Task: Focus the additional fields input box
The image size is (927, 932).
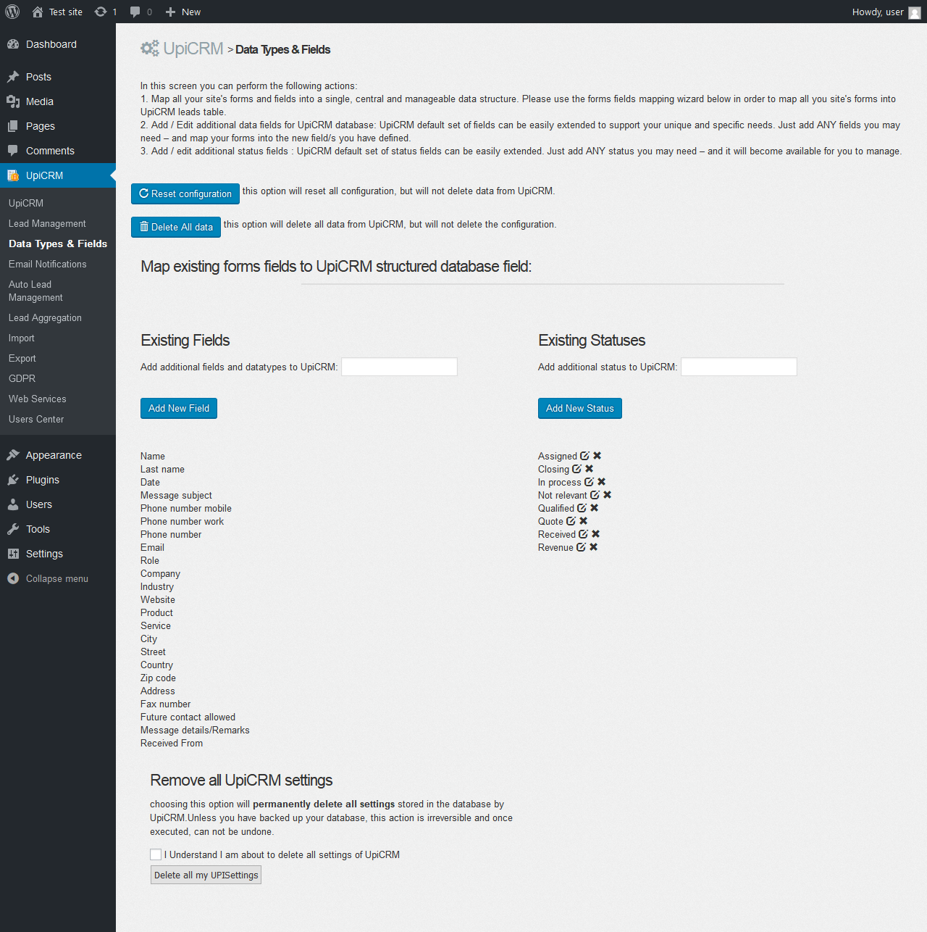Action: (x=399, y=367)
